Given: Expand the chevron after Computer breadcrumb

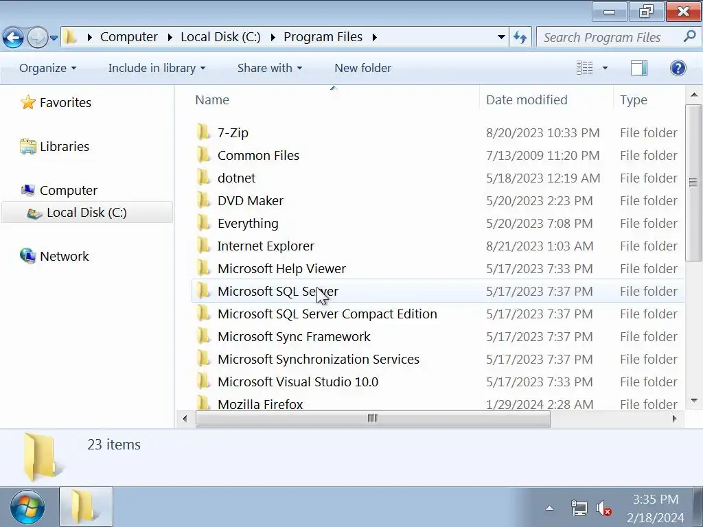Looking at the screenshot, I should pos(170,37).
